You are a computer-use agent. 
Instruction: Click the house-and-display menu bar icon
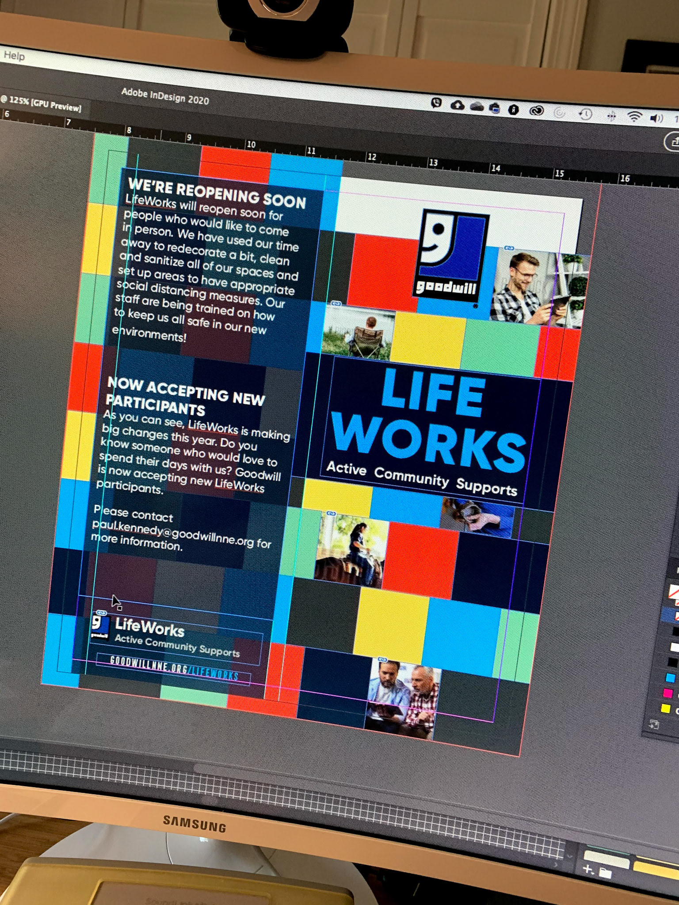495,107
